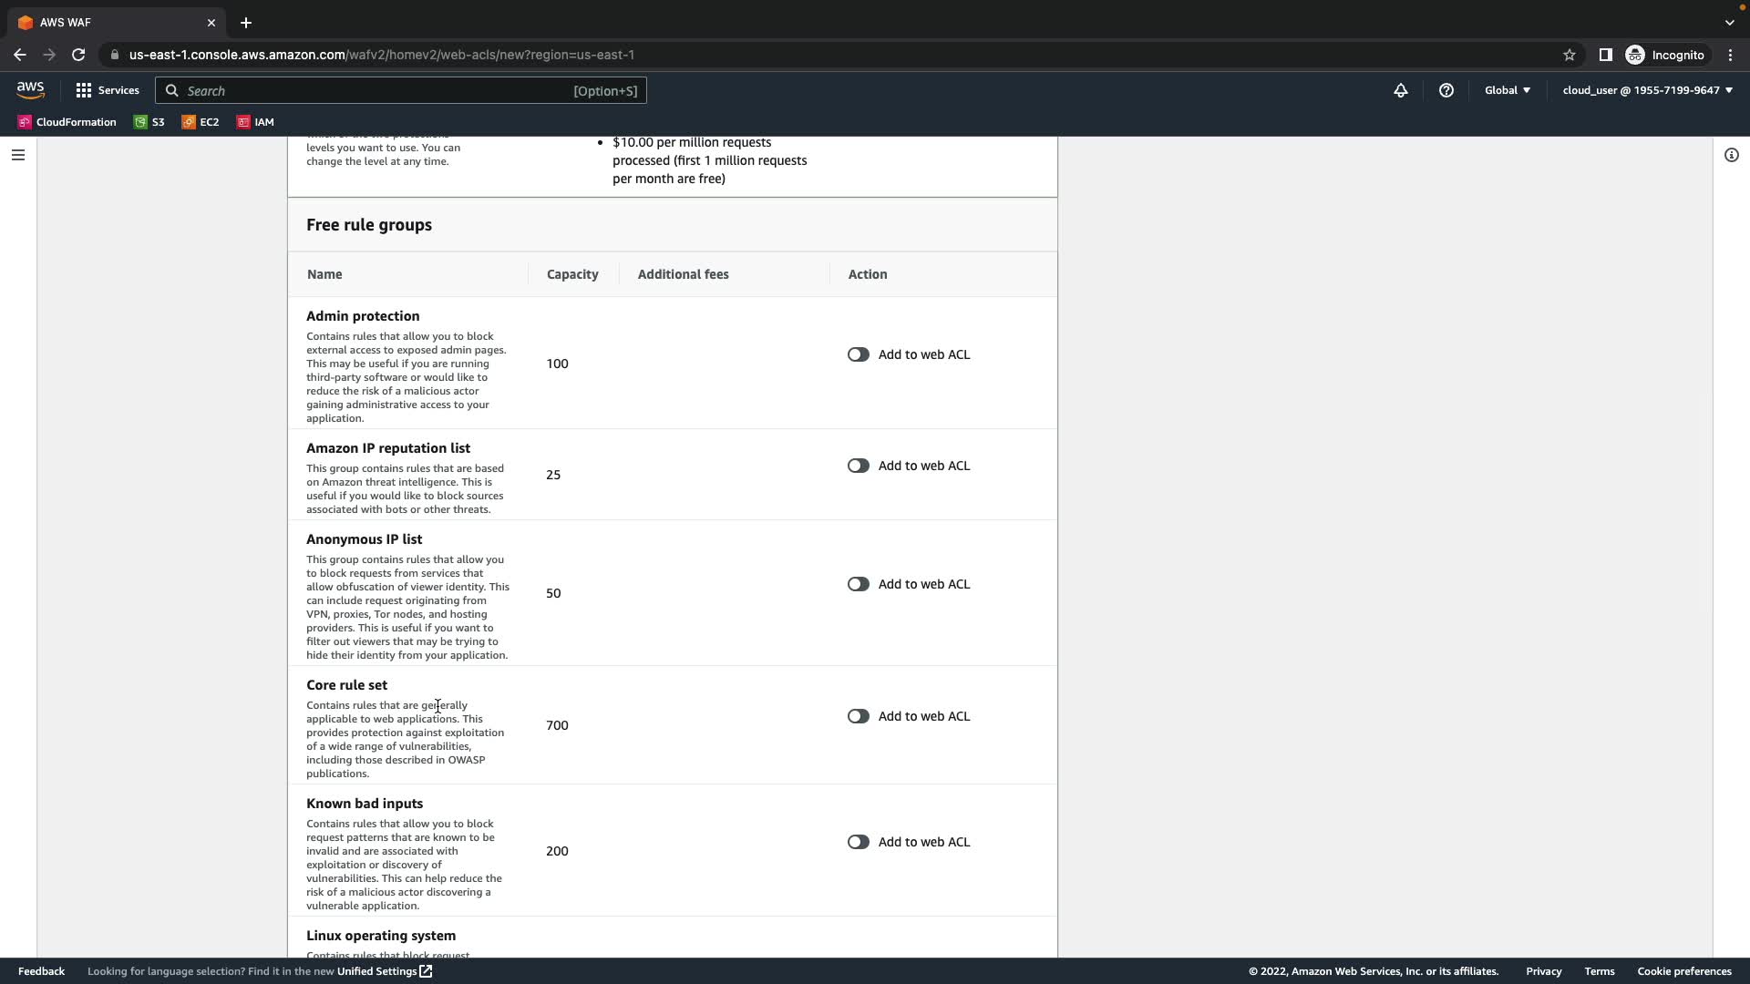The image size is (1750, 984).
Task: Click the AWS logo home icon
Action: coord(30,90)
